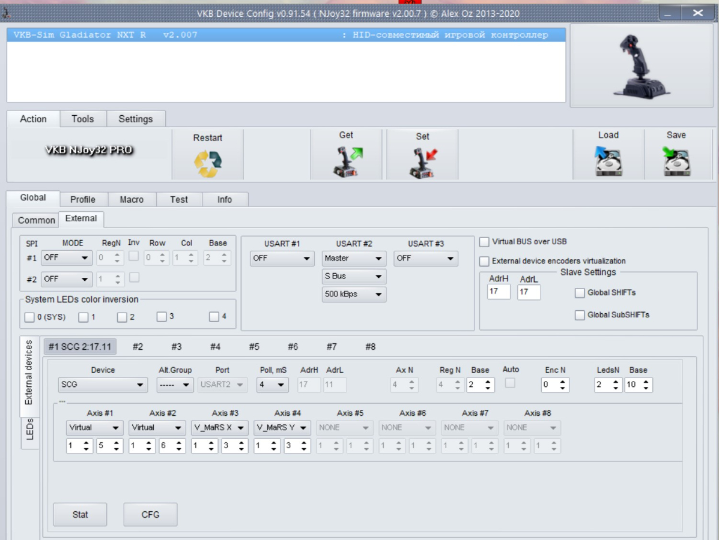The width and height of the screenshot is (719, 540).
Task: Select the VKB-Sim Gladiator NXT R device row
Action: tap(286, 35)
